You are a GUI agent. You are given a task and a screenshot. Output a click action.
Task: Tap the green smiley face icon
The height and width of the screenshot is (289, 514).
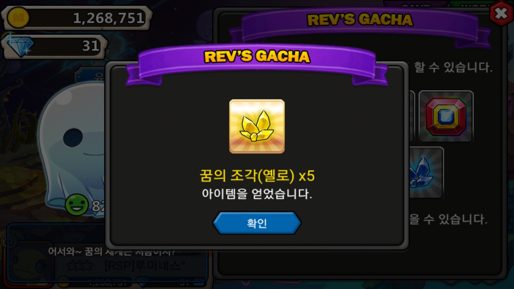click(x=77, y=205)
